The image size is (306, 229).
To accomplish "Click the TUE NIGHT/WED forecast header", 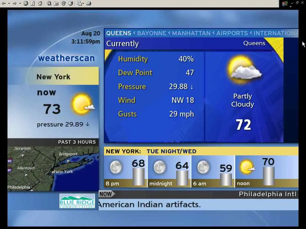I will click(172, 151).
